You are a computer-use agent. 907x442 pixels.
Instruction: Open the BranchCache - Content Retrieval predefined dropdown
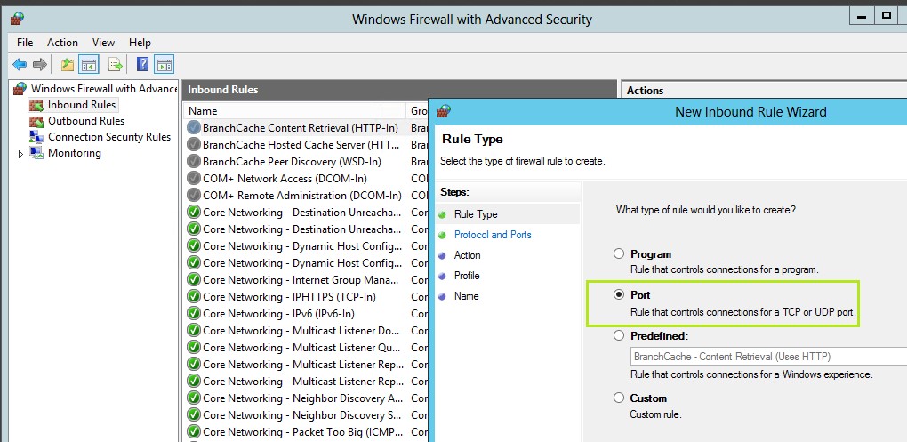point(768,357)
